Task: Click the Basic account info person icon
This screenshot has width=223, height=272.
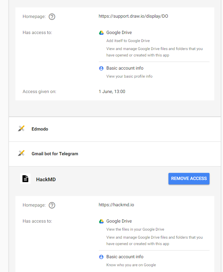Action: tap(101, 68)
